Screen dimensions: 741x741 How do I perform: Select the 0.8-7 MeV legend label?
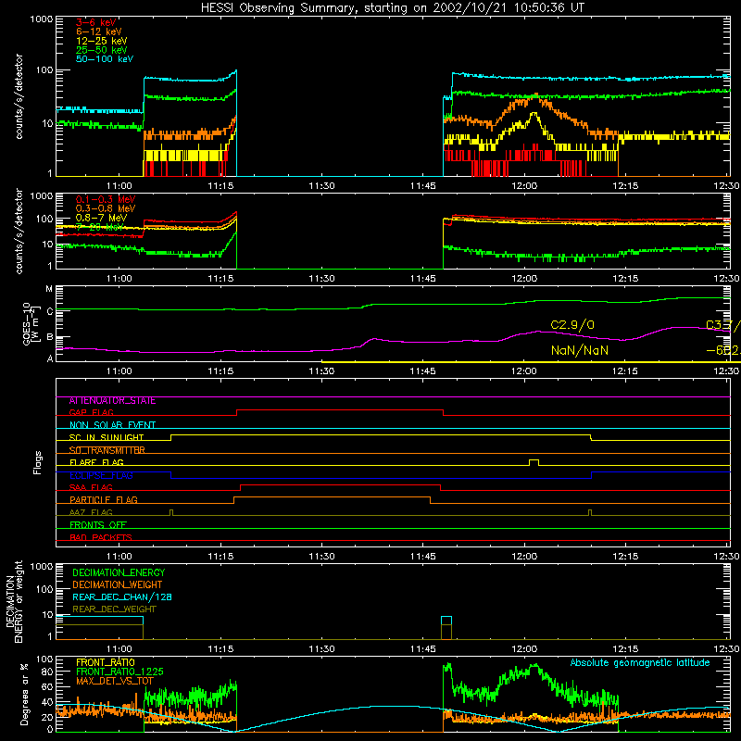tap(101, 218)
